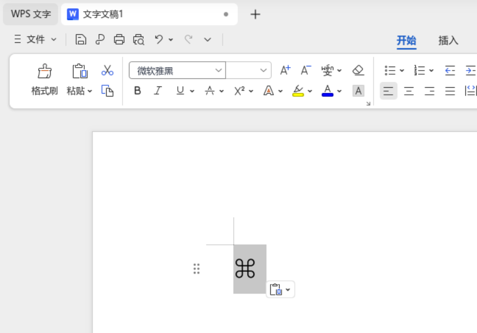
Task: Expand the 文件 menu dropdown arrow
Action: tap(54, 39)
